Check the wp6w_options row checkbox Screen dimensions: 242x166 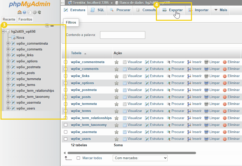pos(66,83)
